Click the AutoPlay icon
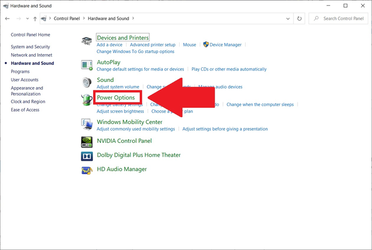This screenshot has width=372, height=250. point(87,65)
